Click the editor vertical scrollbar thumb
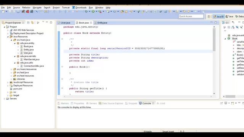Viewport: 244px width, 137px height. point(214,40)
